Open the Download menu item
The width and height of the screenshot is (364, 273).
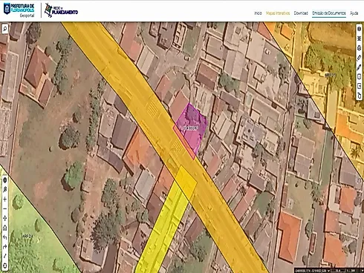coord(301,13)
